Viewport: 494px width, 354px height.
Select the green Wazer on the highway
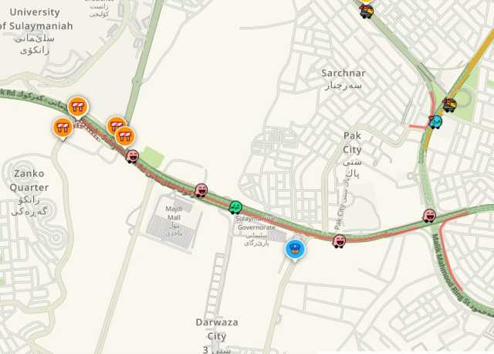(x=235, y=208)
